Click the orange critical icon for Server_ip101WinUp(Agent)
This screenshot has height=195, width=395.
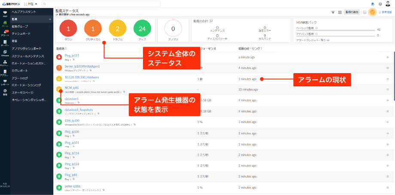[59, 68]
